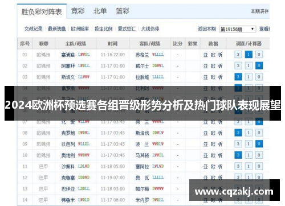Click match time 11-17 06:00
Screen dimensions: 285x206
pyautogui.click(x=113, y=200)
